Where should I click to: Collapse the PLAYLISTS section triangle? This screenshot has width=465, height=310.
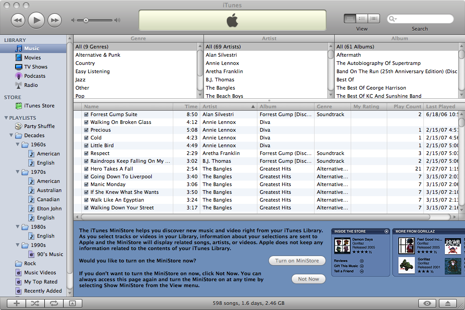coord(6,118)
